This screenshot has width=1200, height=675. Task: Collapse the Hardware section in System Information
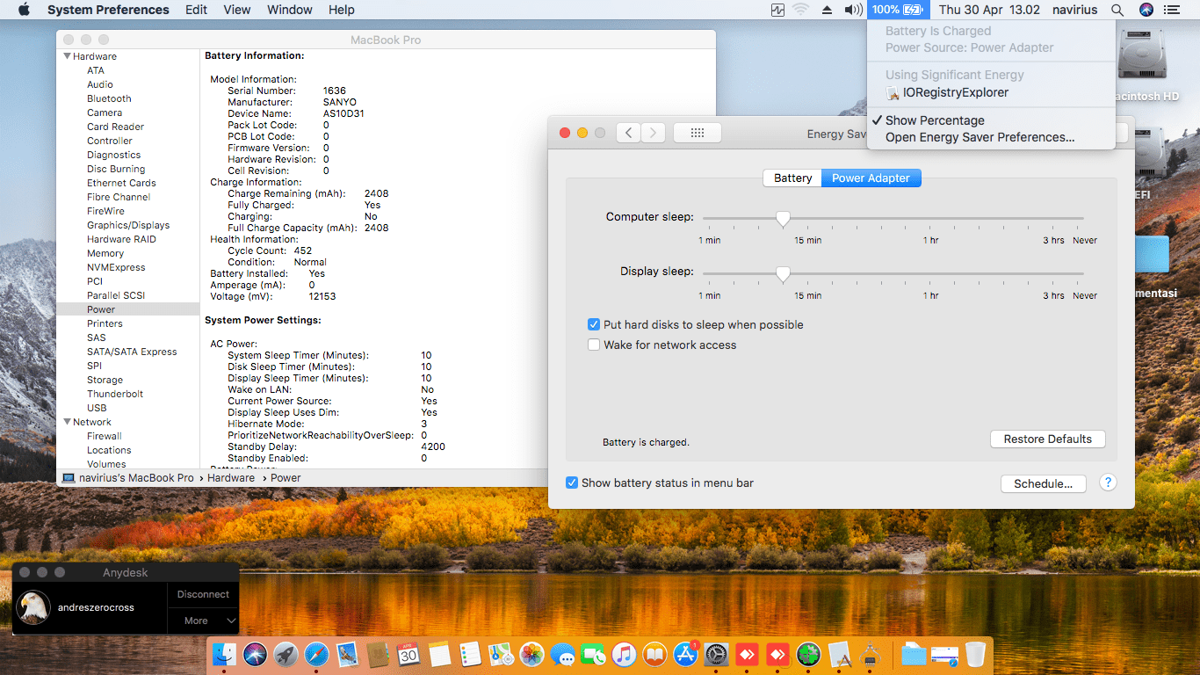tap(67, 55)
